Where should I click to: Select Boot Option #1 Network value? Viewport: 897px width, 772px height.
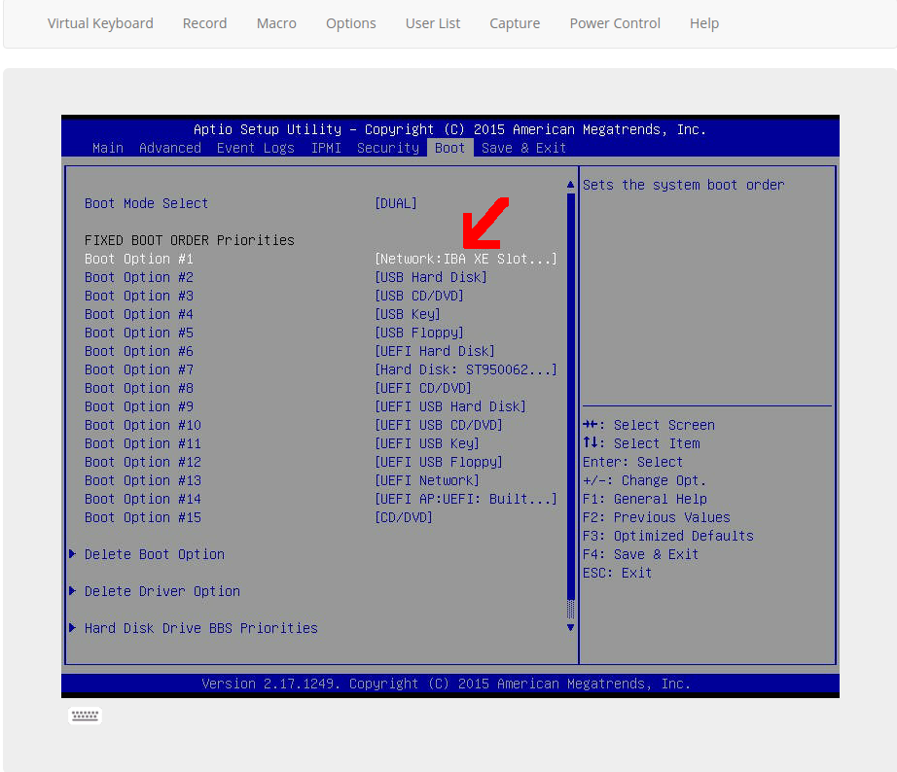[465, 259]
